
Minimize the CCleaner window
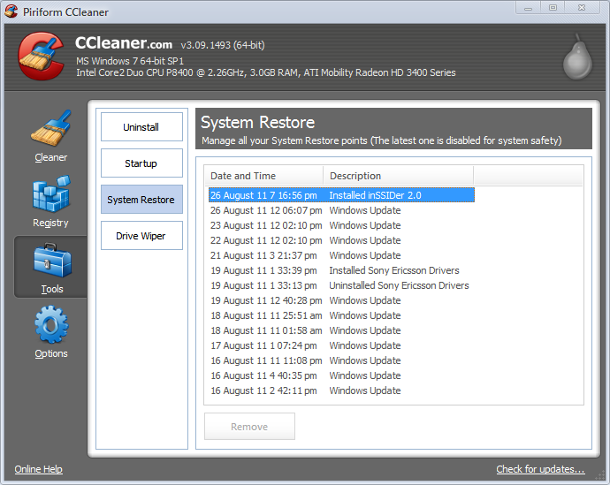528,8
